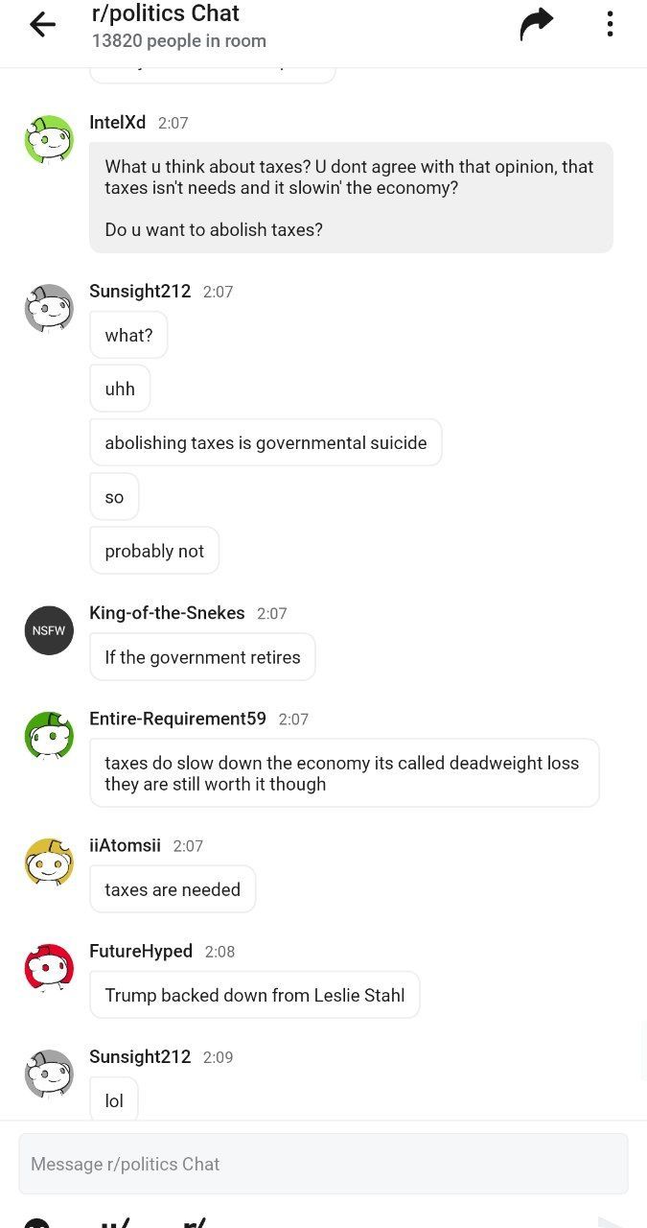
Task: Tap the r/politics Chat title
Action: [166, 13]
